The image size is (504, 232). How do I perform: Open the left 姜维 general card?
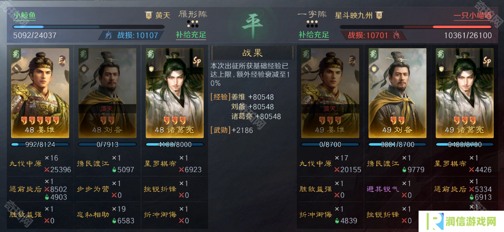point(40,93)
